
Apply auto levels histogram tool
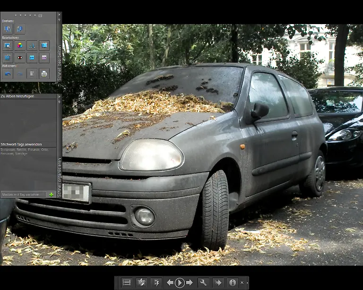[x=32, y=45]
